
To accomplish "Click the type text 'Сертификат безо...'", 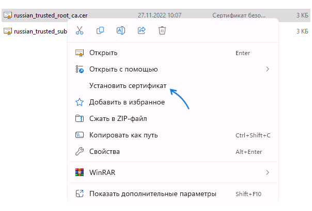I will 239,15.
